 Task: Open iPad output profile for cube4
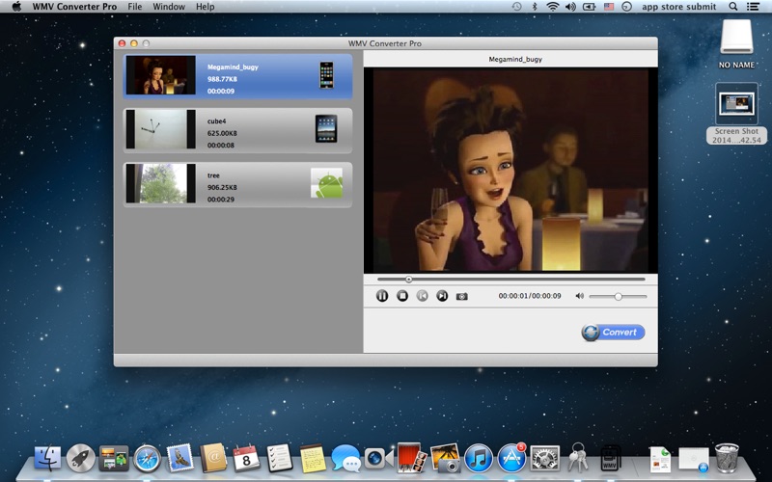[326, 128]
